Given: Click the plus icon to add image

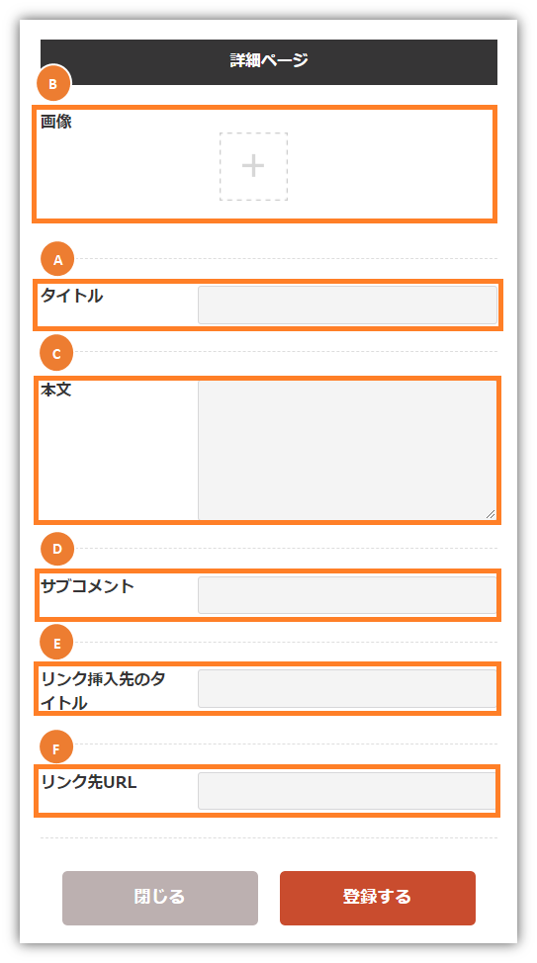Looking at the screenshot, I should point(253,166).
